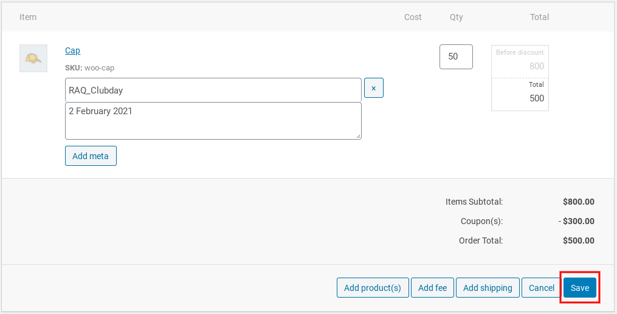
Task: Click the Add product(s) button
Action: tap(373, 288)
